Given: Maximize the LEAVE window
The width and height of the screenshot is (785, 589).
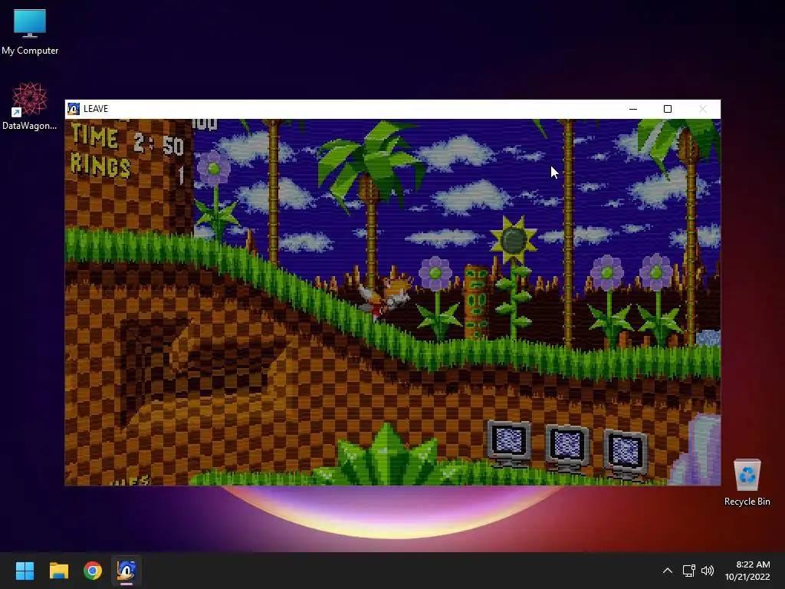Looking at the screenshot, I should [x=668, y=109].
